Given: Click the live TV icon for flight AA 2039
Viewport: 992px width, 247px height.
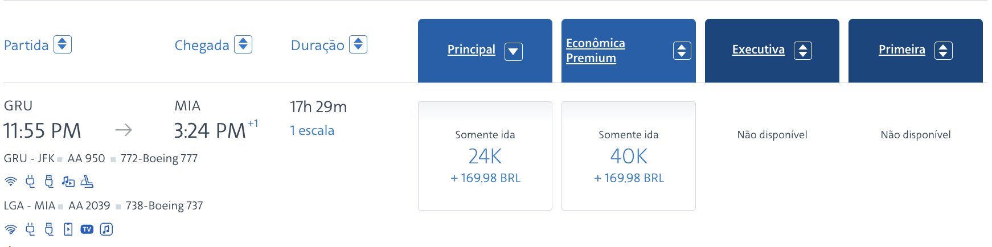Looking at the screenshot, I should coord(87,229).
